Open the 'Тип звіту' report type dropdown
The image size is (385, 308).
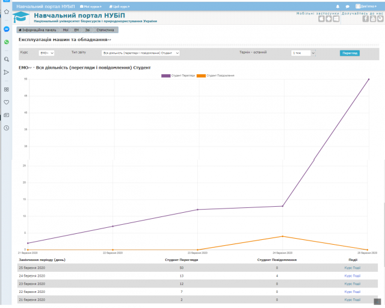tap(141, 53)
